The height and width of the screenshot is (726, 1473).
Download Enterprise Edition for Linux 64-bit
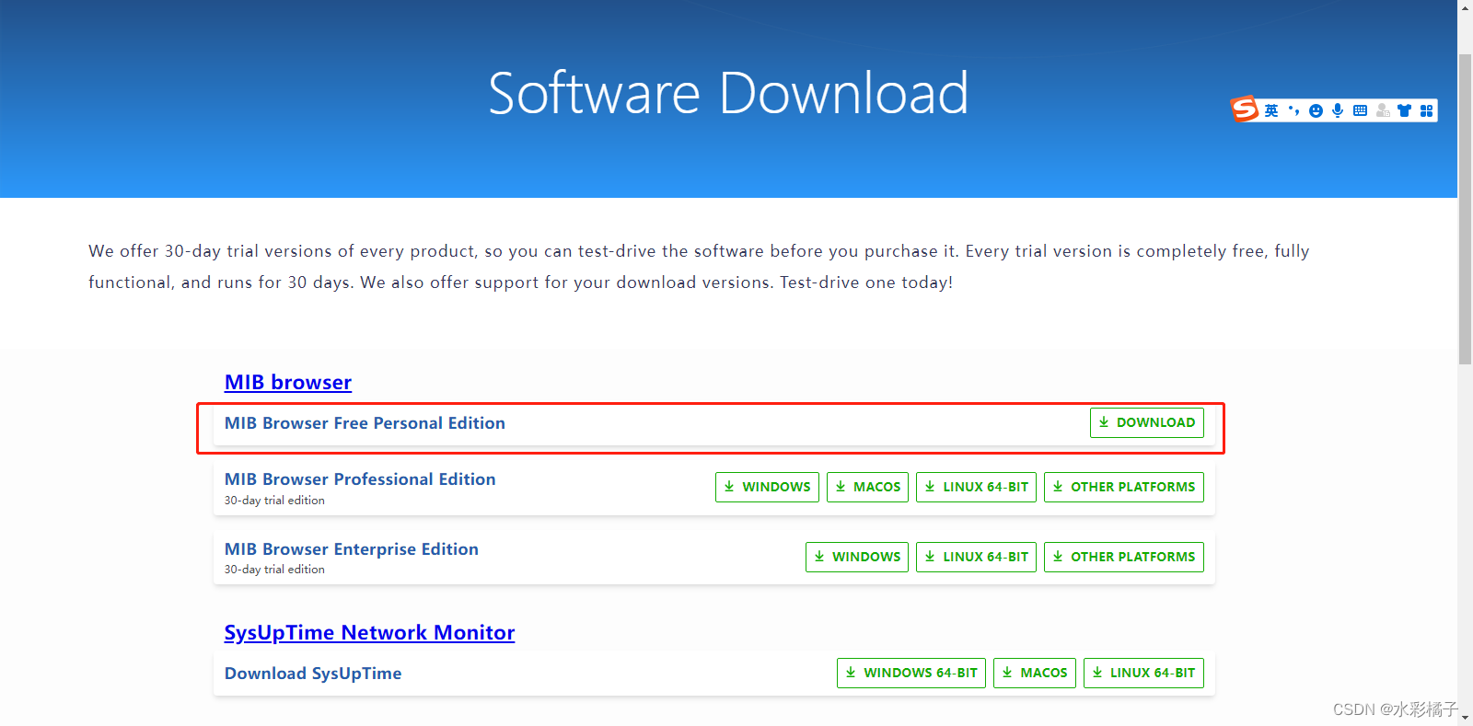(x=976, y=557)
